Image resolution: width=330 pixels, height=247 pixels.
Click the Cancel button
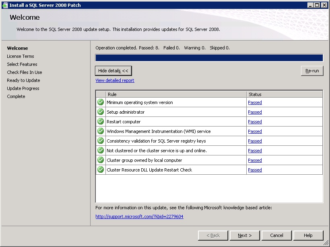(276, 235)
